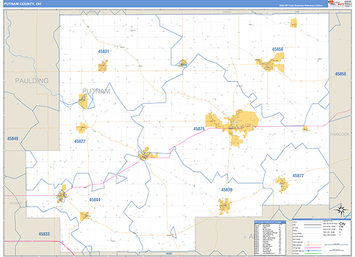Click the 'PUTNAM COUNTY, OH' map title
Image resolution: width=355 pixels, height=257 pixels.
[x=22, y=4]
